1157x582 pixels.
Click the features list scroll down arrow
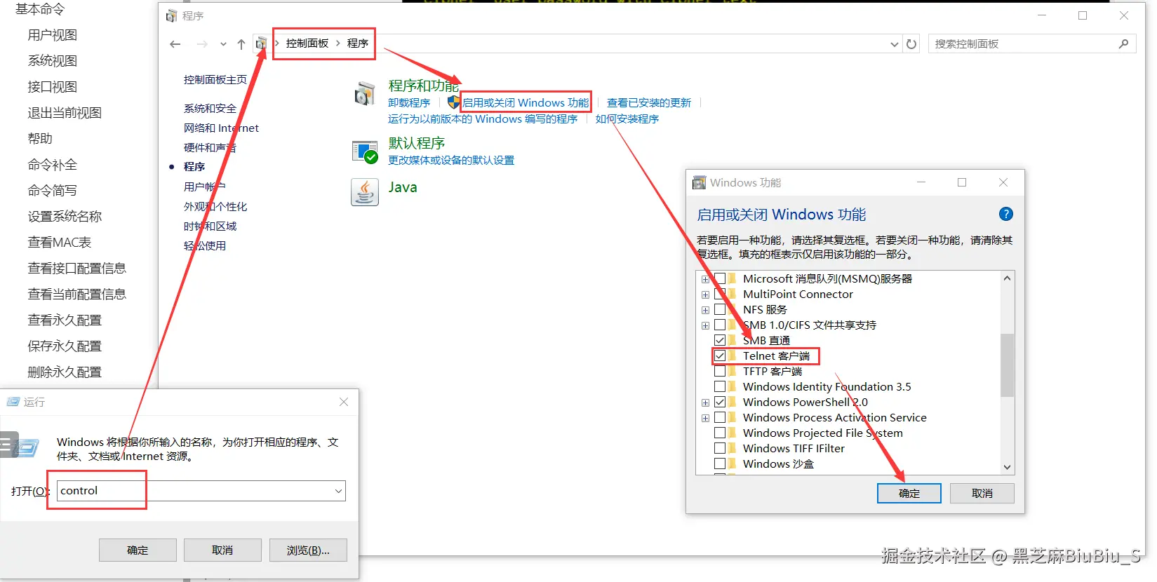(x=1007, y=467)
